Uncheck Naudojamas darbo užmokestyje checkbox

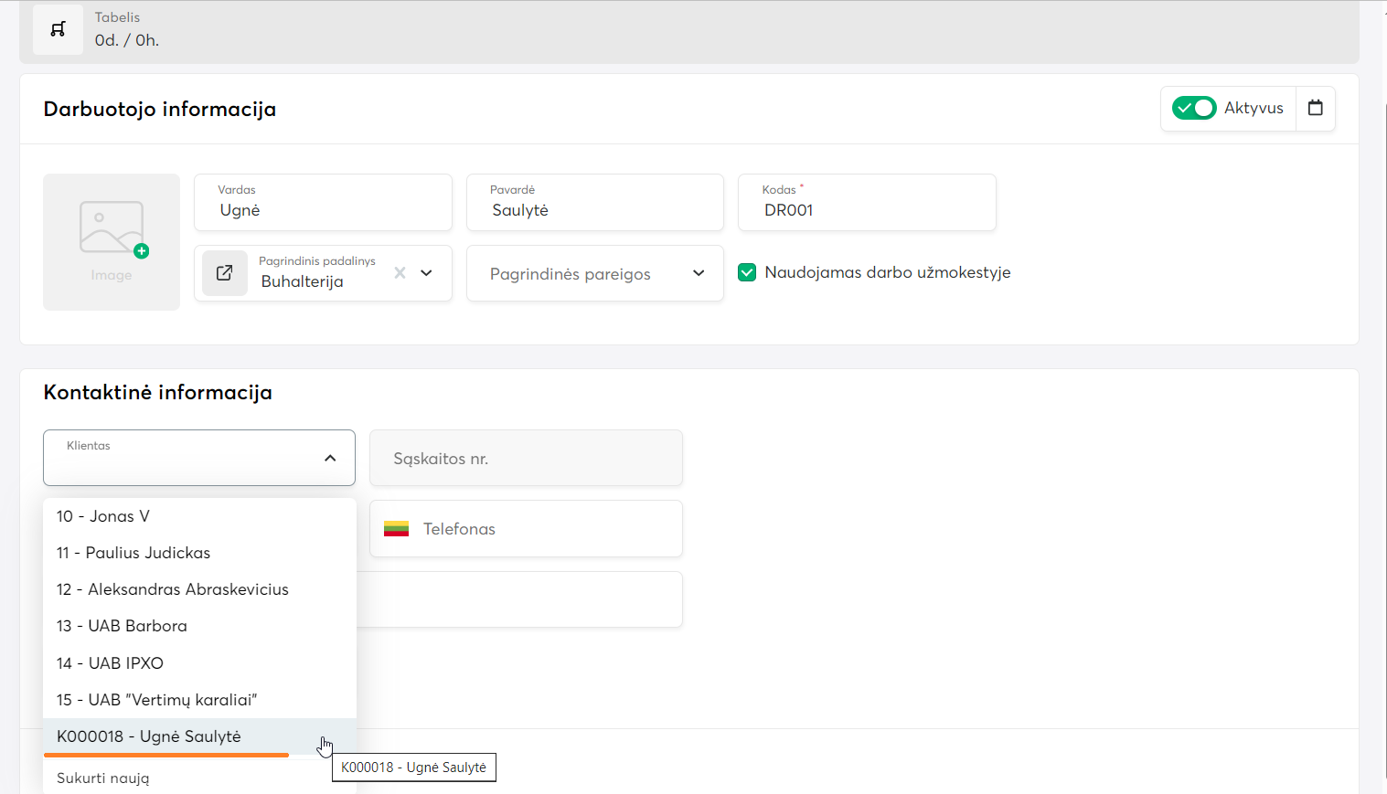click(747, 272)
